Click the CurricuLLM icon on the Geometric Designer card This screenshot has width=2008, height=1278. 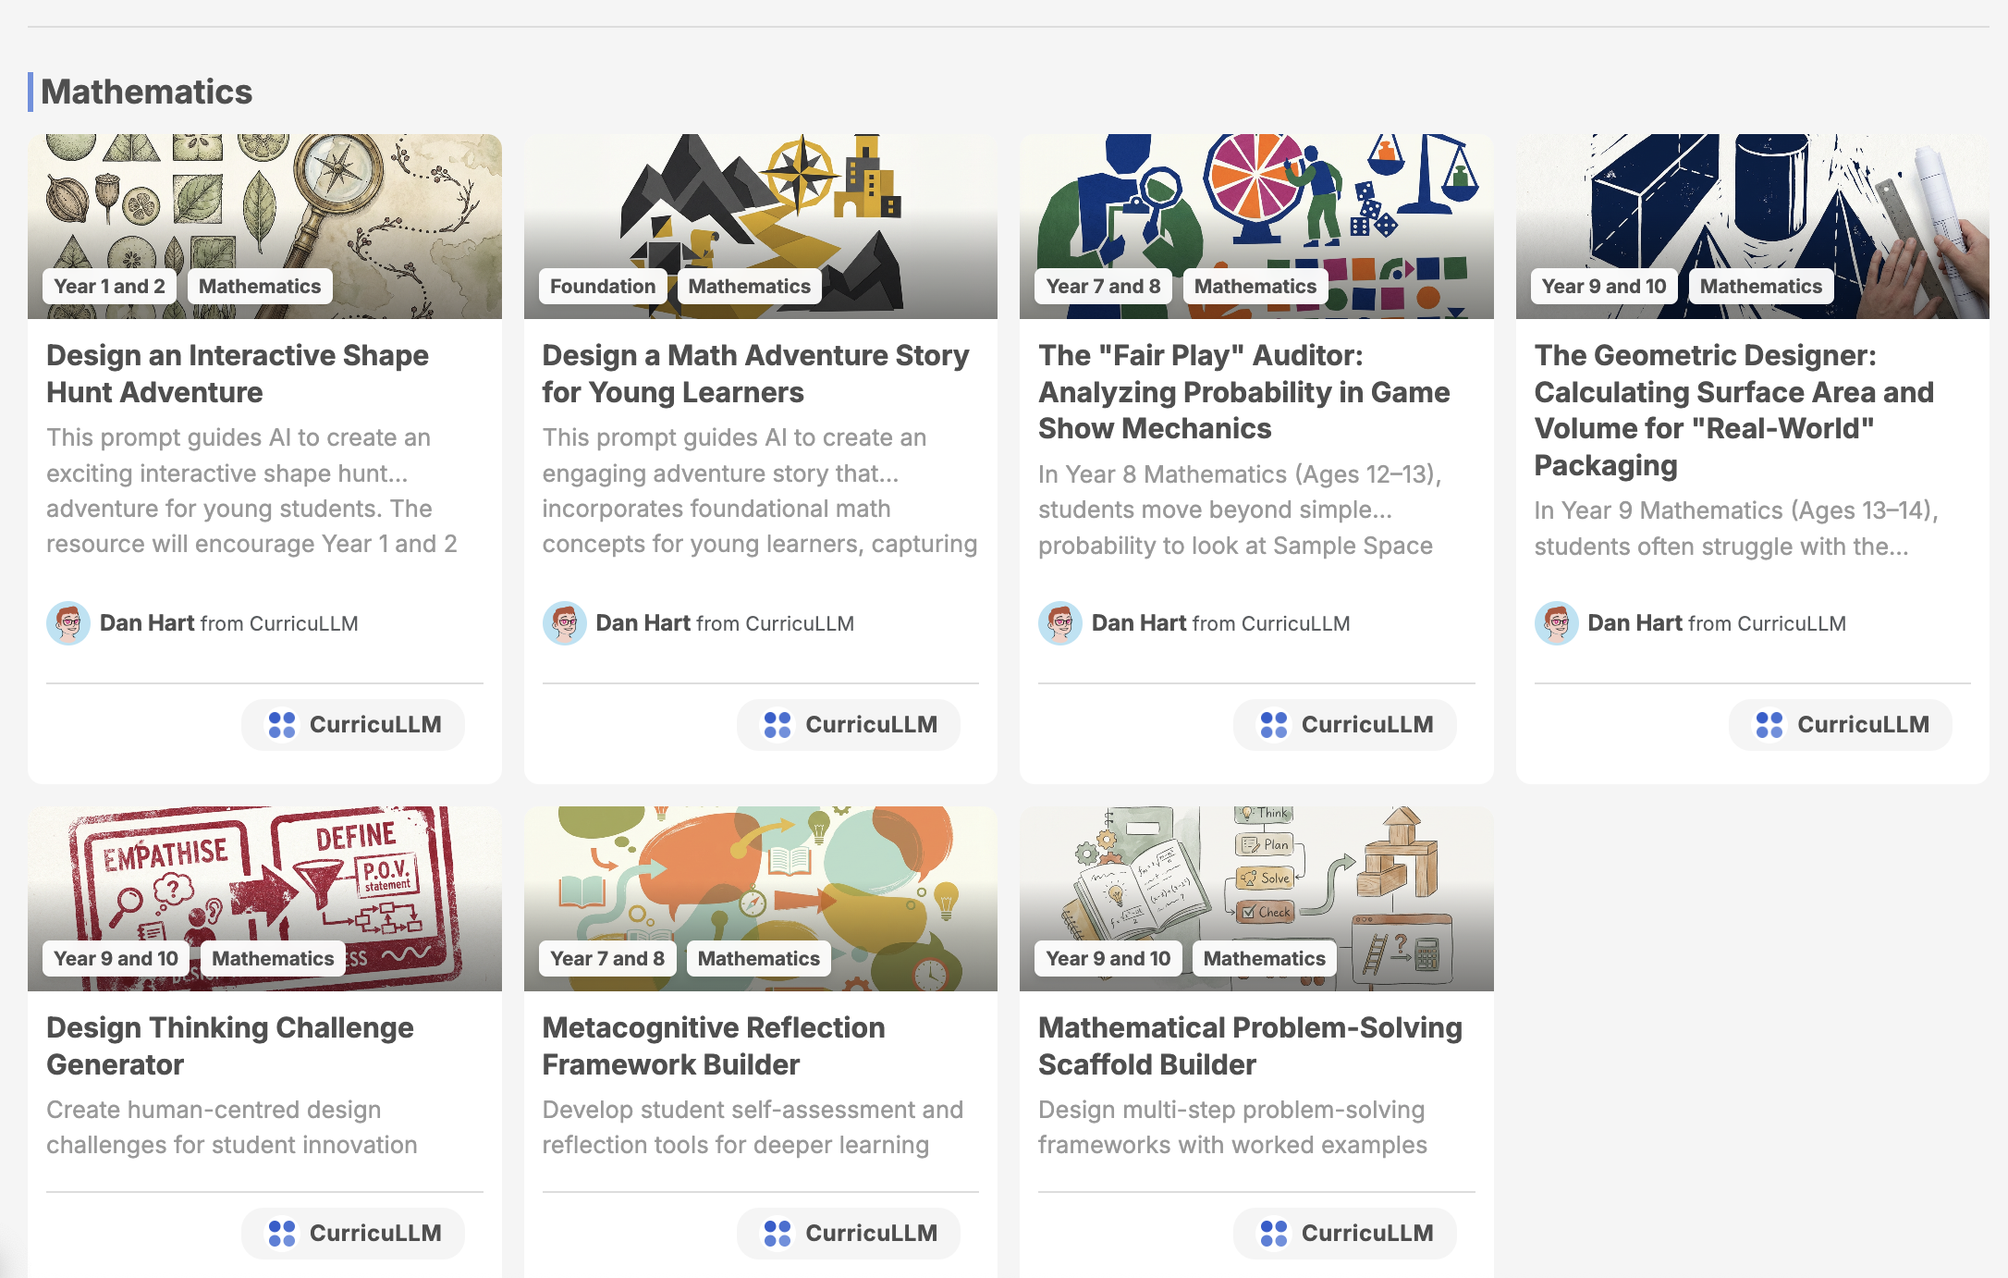pos(1770,725)
